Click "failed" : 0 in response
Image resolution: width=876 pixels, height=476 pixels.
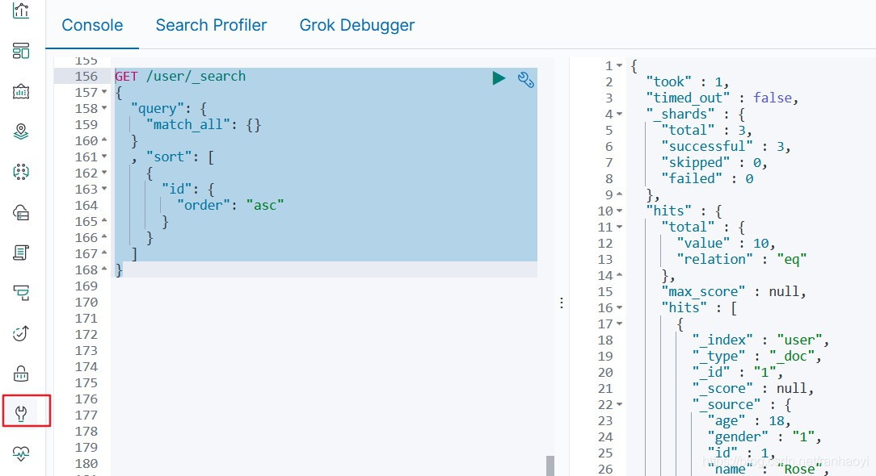(707, 179)
